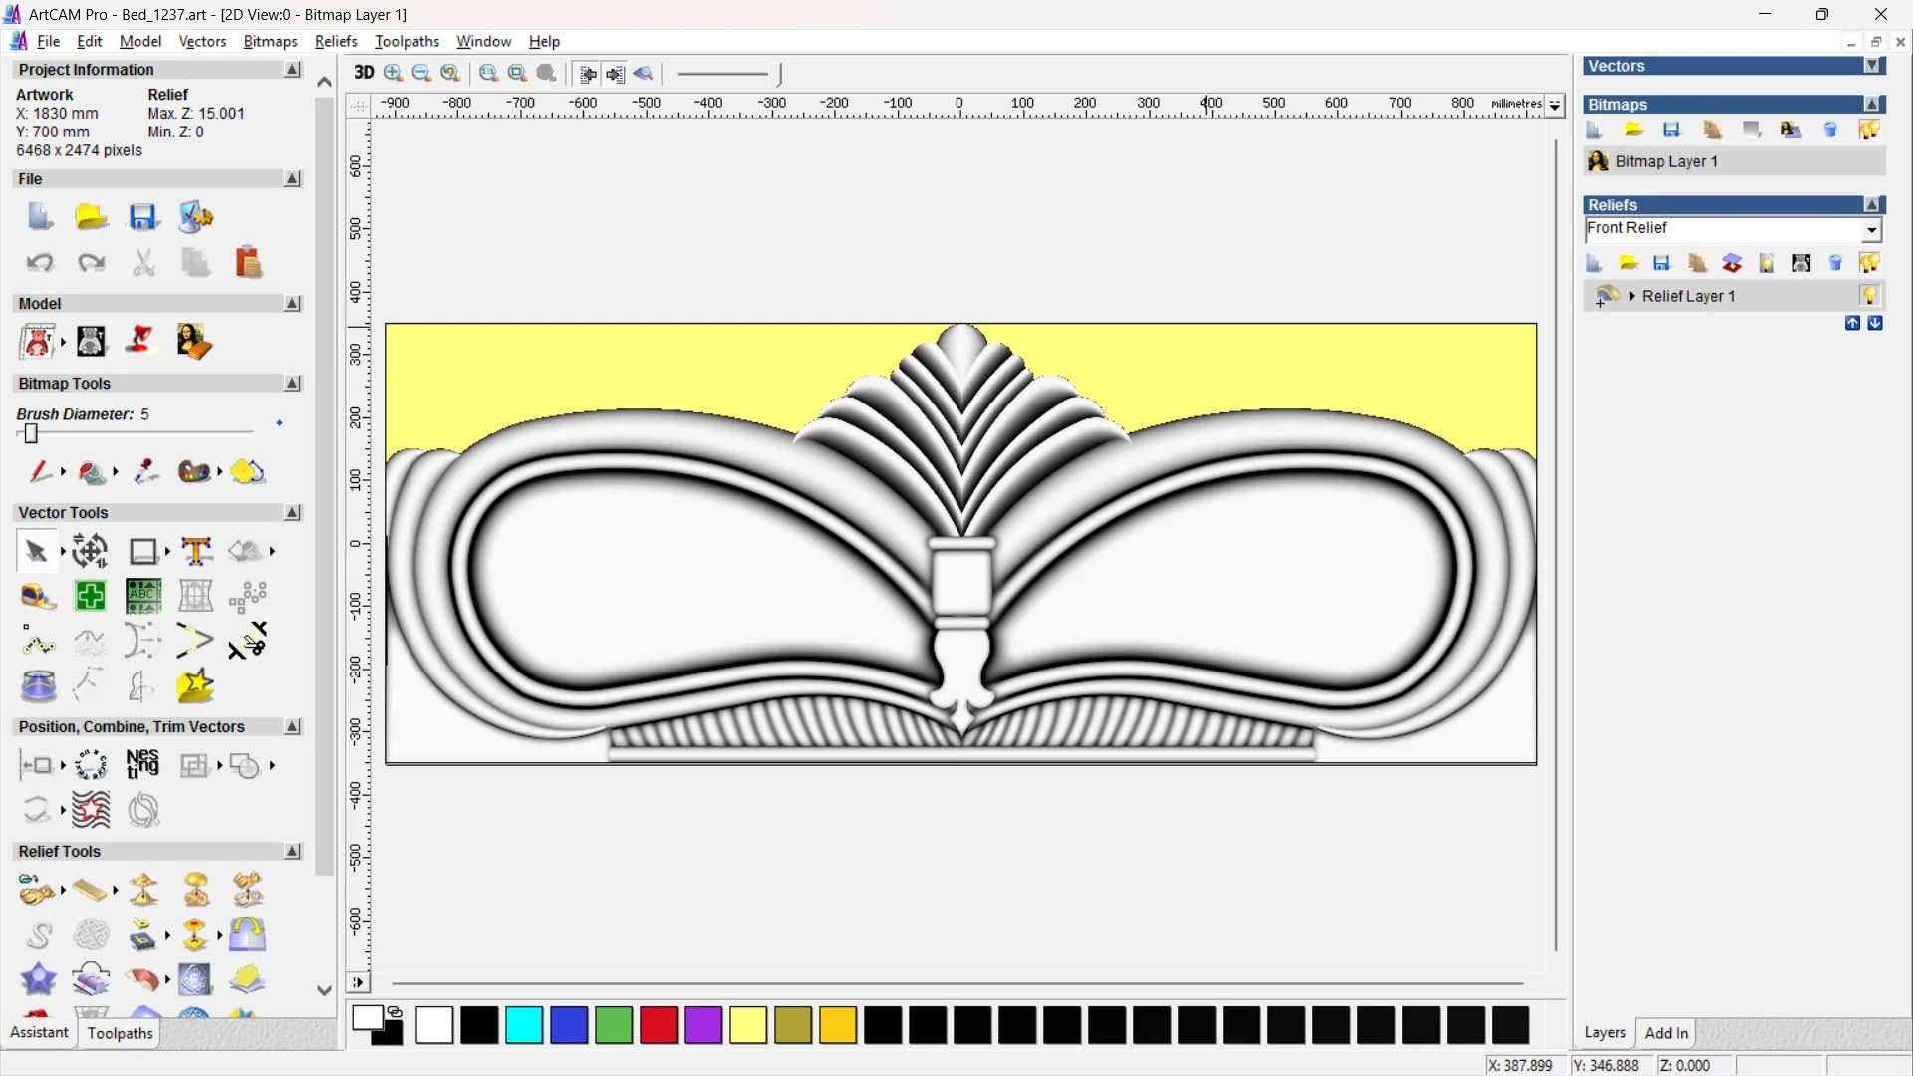This screenshot has width=1913, height=1076.
Task: Select the Create Text vector tool
Action: [196, 551]
